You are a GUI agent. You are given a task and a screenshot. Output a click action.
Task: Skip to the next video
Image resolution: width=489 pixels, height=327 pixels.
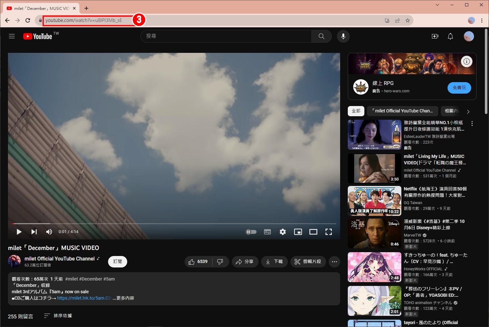click(34, 232)
